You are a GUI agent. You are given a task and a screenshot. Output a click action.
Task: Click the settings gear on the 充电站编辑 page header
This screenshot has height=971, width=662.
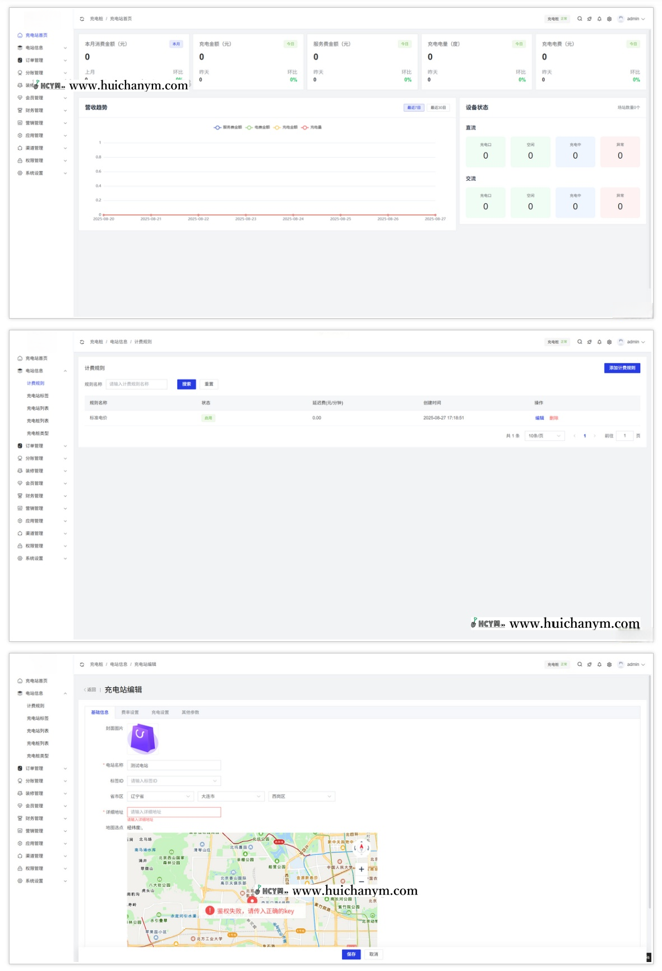click(x=609, y=664)
